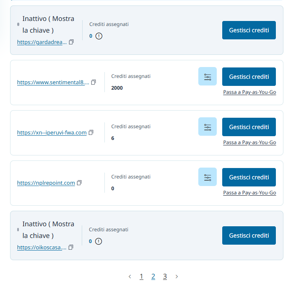Switch sentimental8 site to Pay-as-You-Go

[x=249, y=92]
